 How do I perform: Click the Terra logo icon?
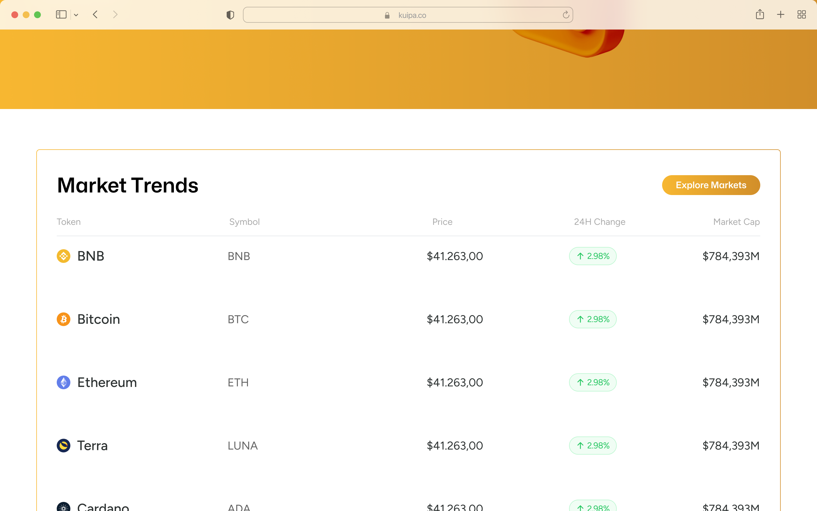tap(64, 445)
